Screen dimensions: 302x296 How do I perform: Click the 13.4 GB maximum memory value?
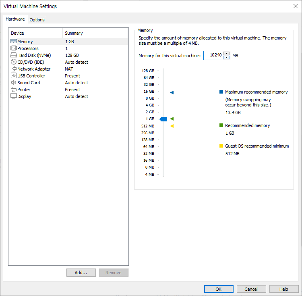[233, 113]
